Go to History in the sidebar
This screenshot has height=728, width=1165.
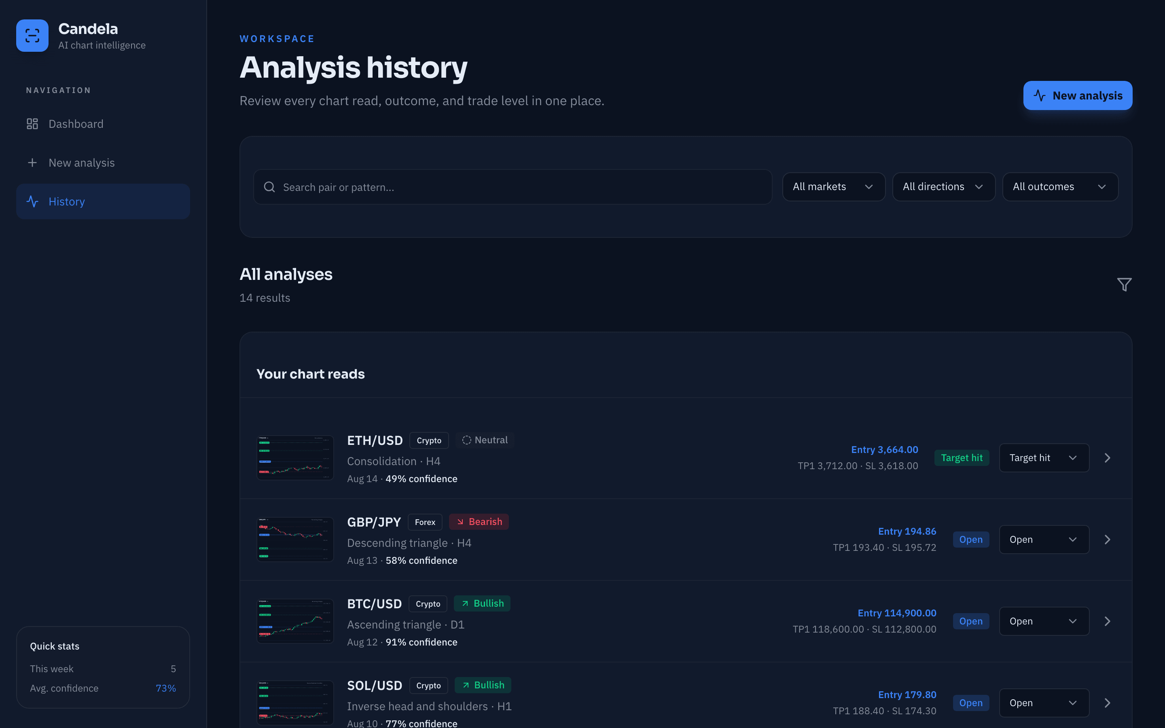(103, 201)
